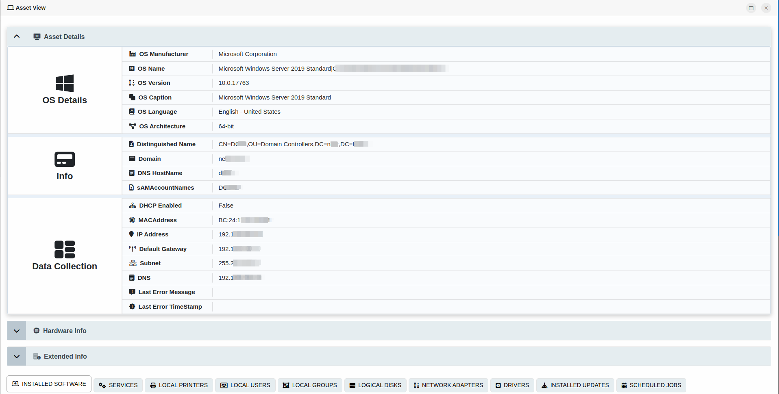Open the Scheduled Jobs tab

[651, 385]
